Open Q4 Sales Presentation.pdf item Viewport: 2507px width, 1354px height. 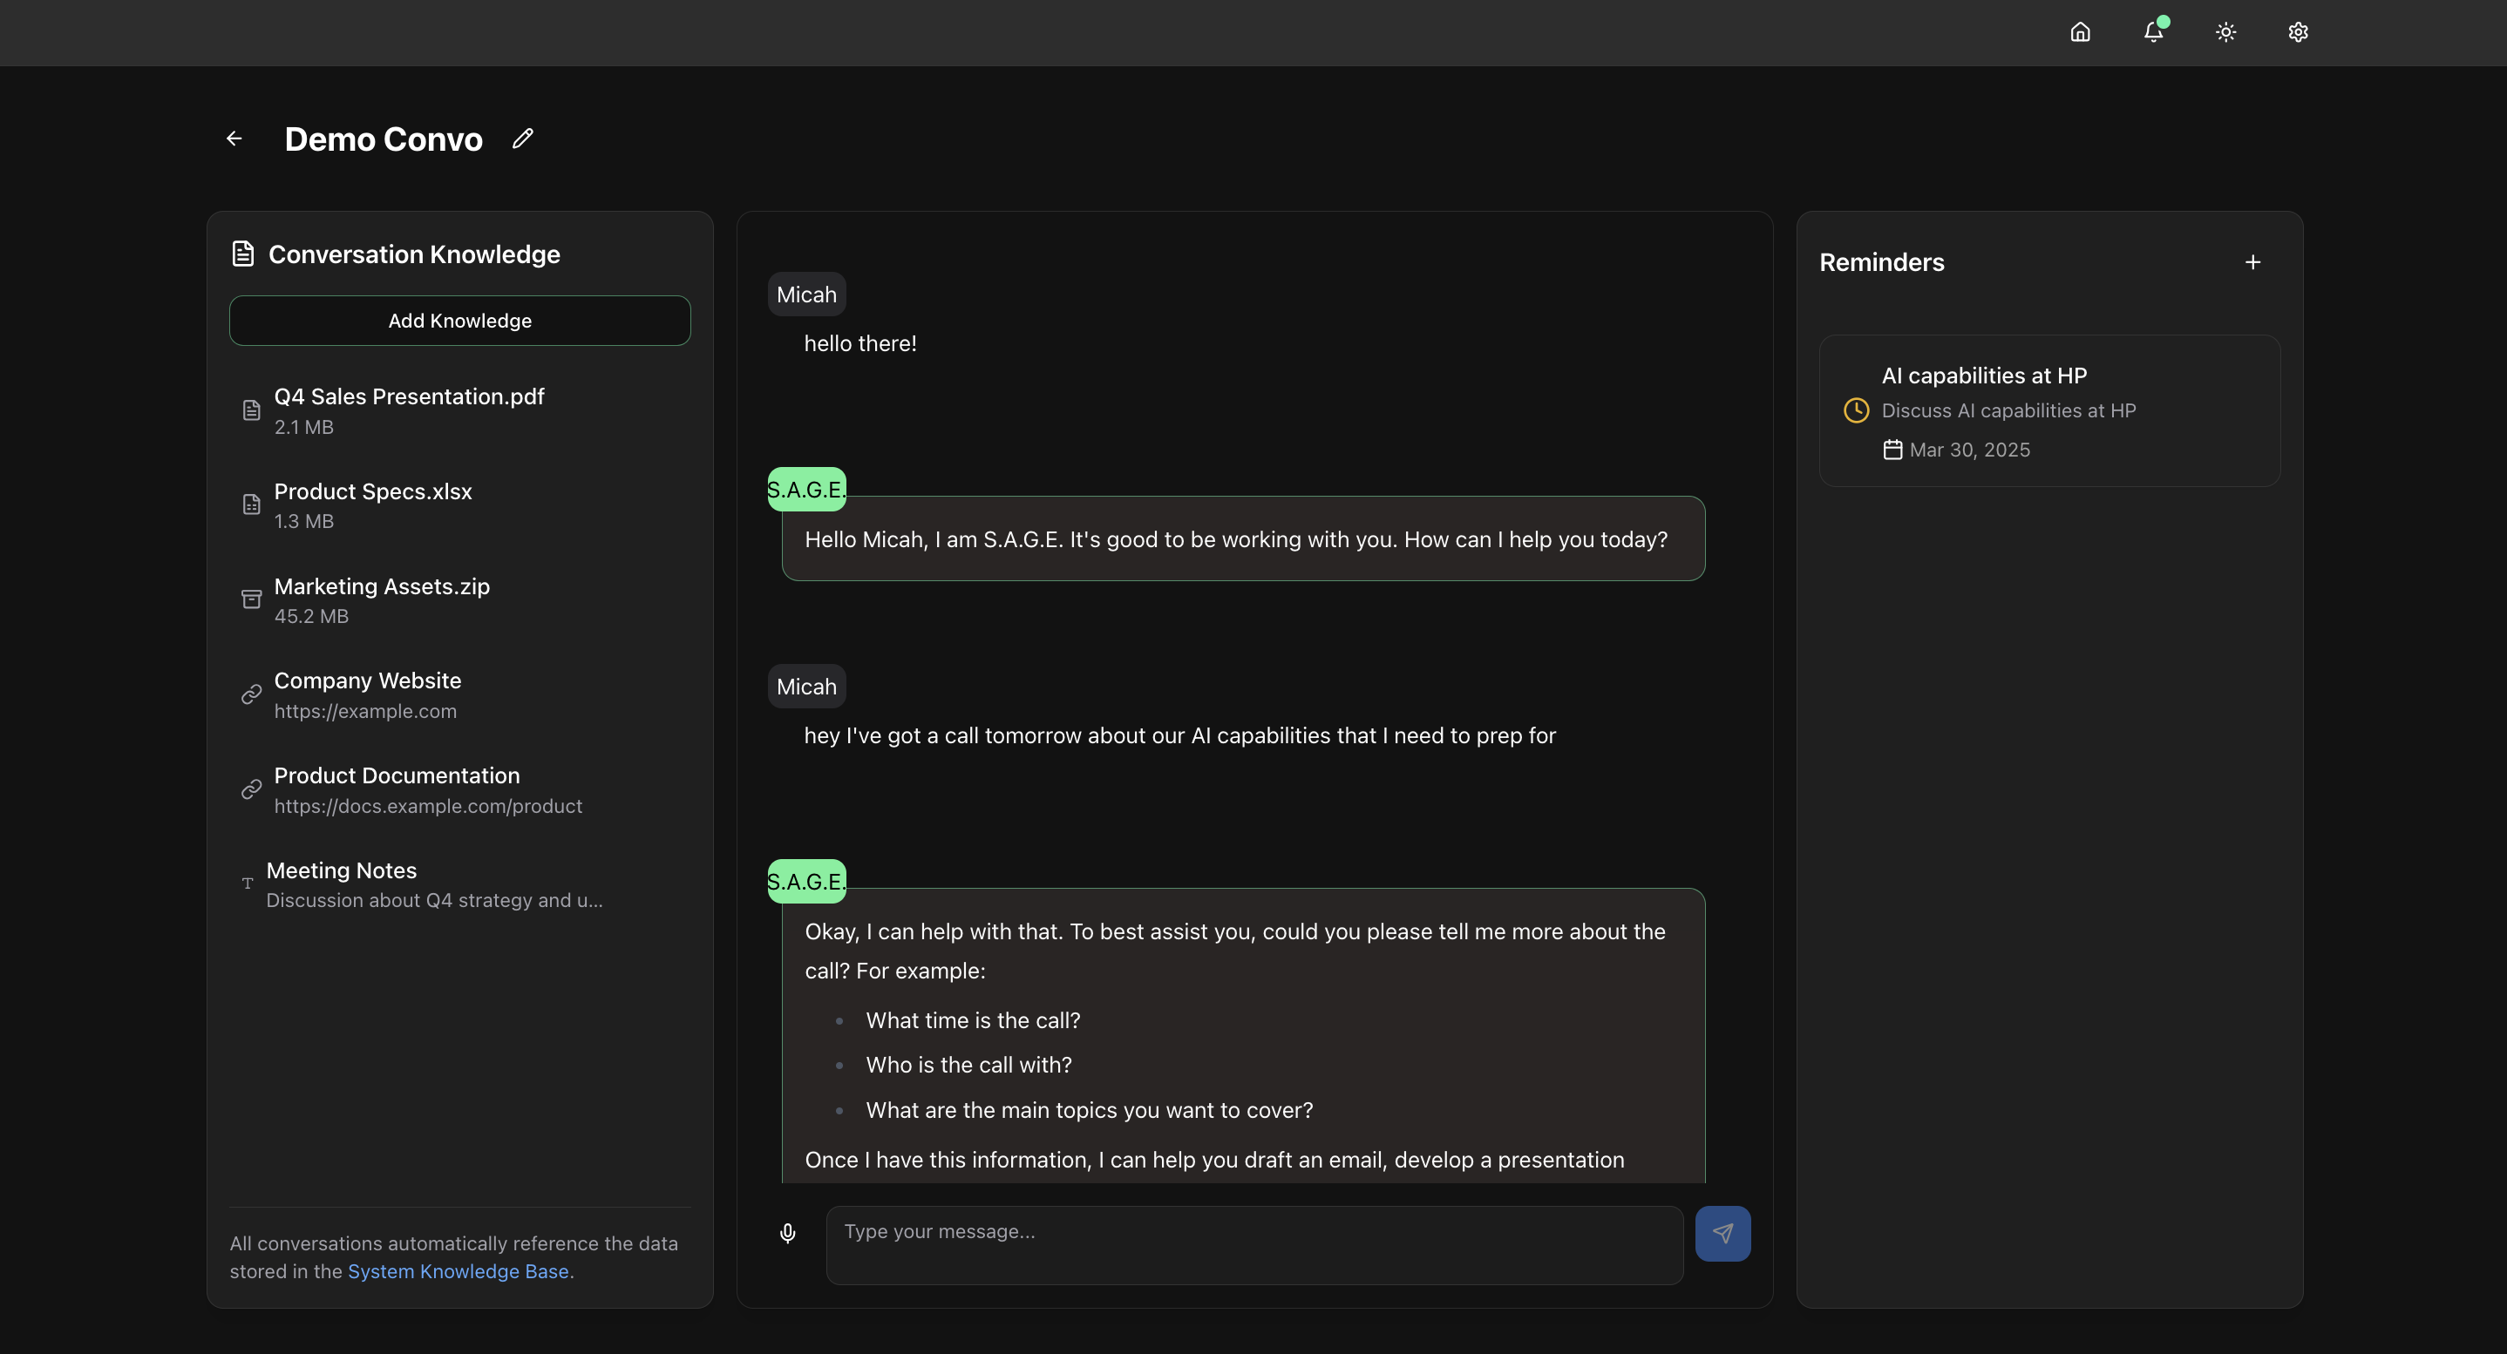(409, 410)
